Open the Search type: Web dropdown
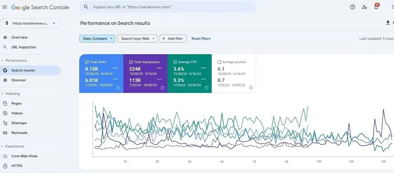The image size is (394, 173). click(138, 39)
